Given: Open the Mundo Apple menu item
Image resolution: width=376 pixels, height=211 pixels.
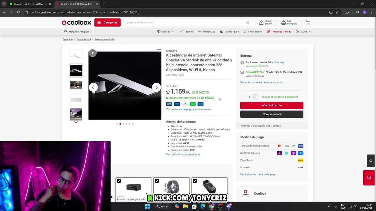Looking at the screenshot, I should [229, 32].
